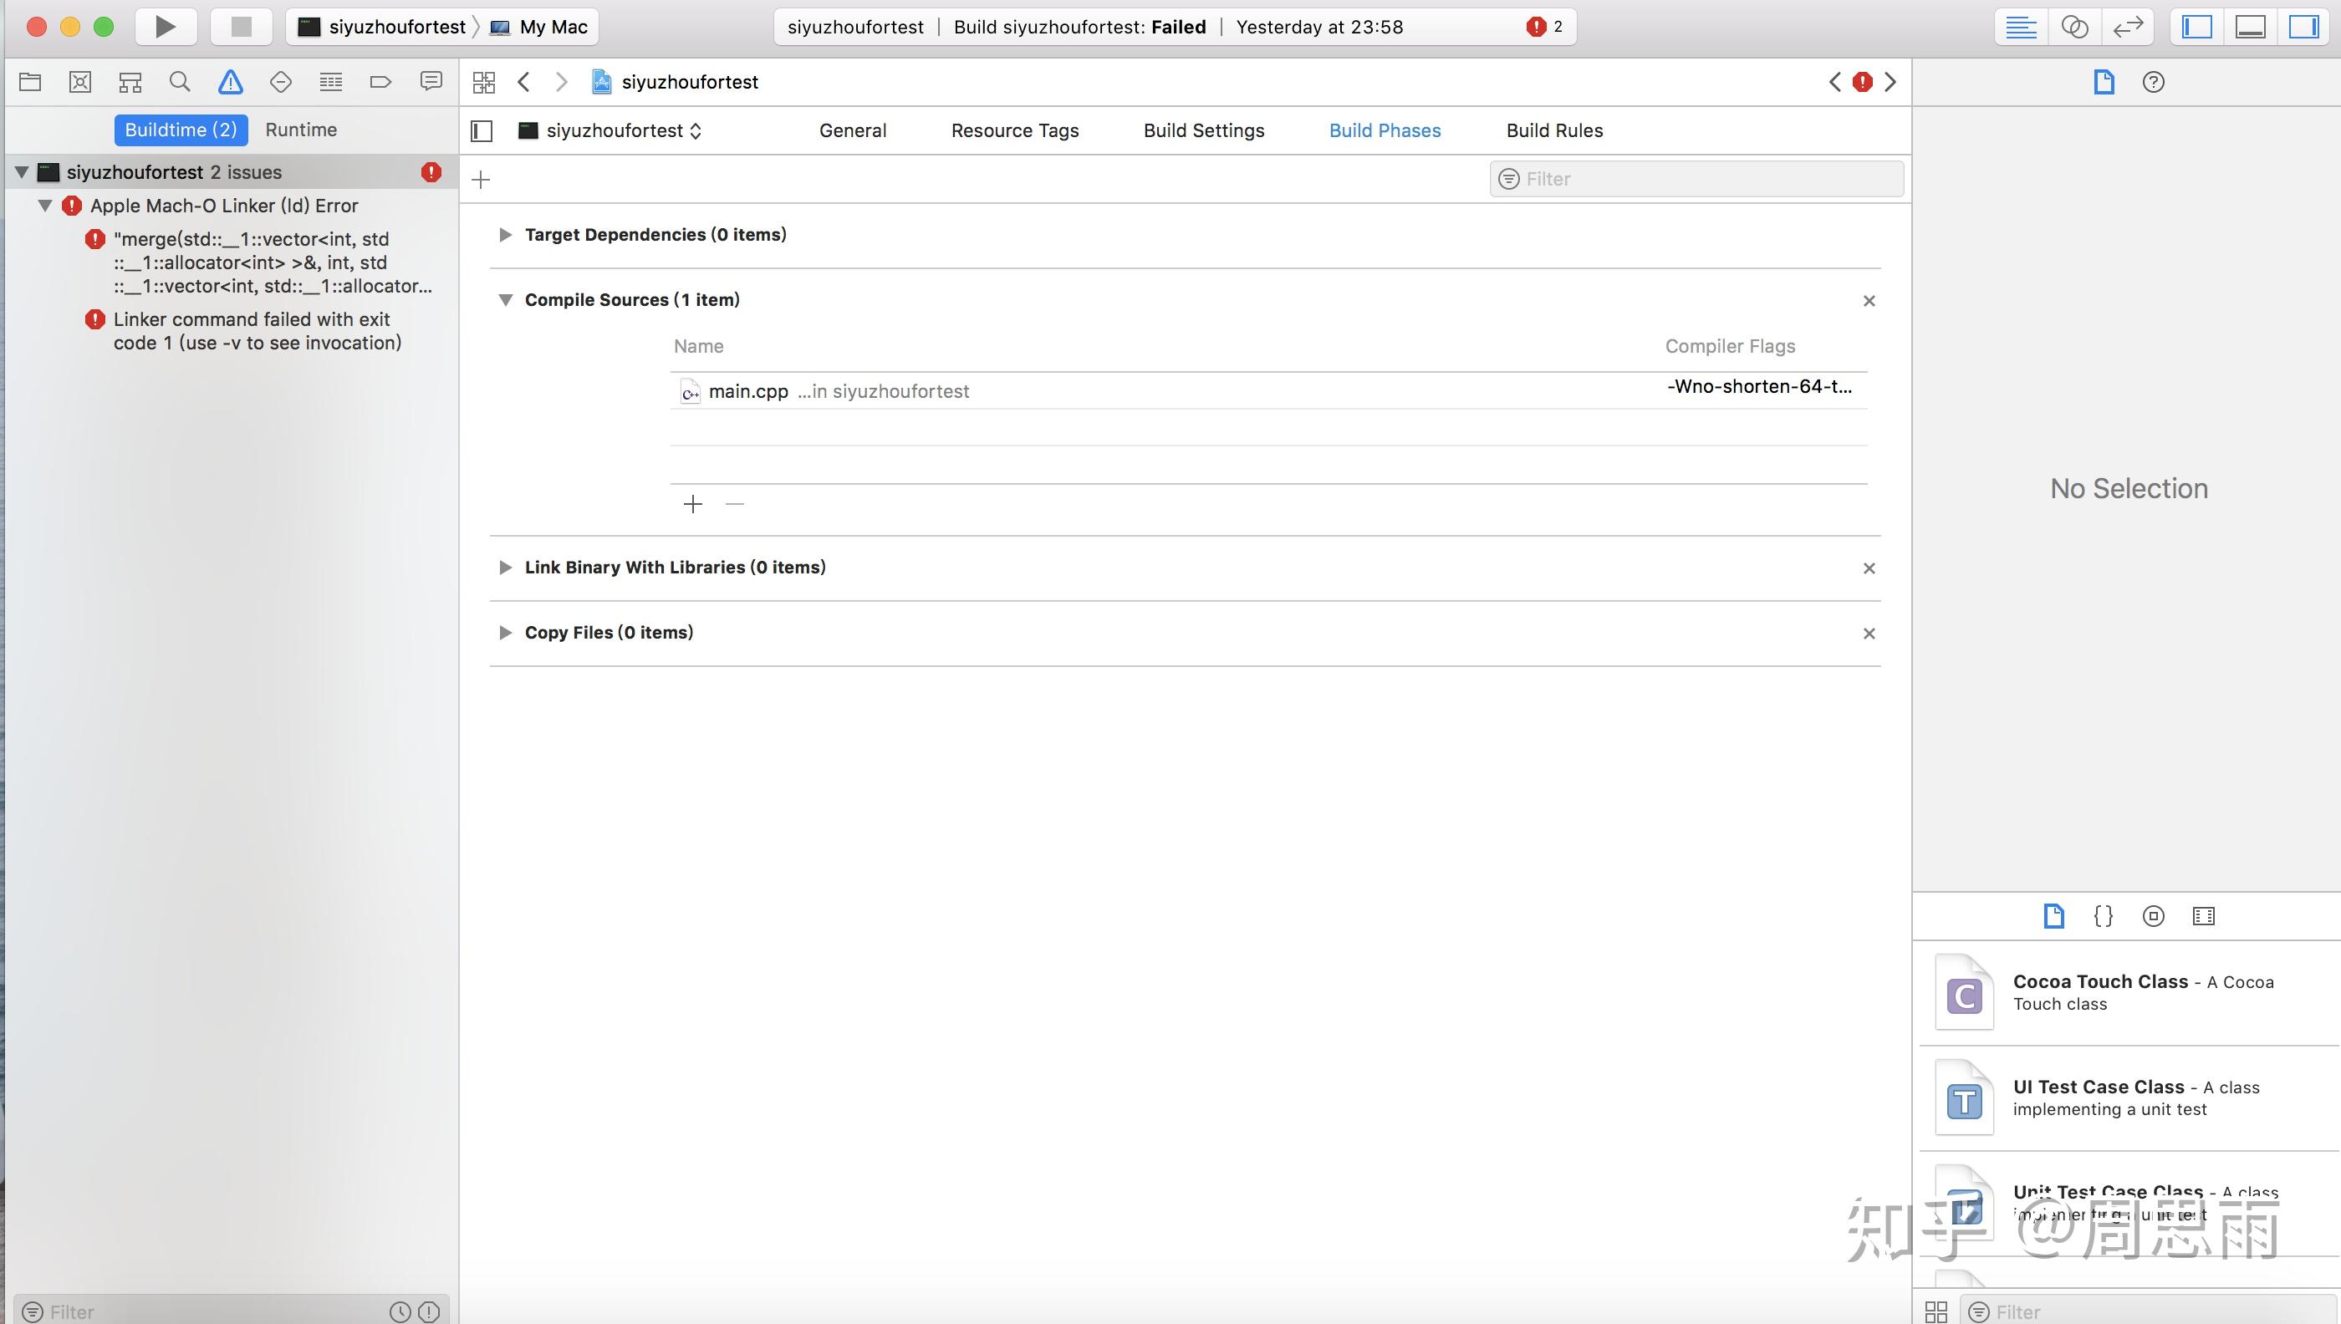The width and height of the screenshot is (2341, 1324).
Task: Toggle the Debug area visibility
Action: (2249, 27)
